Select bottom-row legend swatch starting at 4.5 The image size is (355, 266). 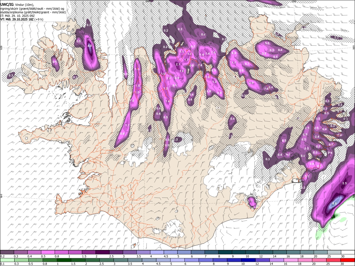point(163,260)
